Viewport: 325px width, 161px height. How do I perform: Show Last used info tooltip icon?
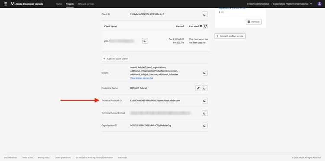pyautogui.click(x=201, y=26)
